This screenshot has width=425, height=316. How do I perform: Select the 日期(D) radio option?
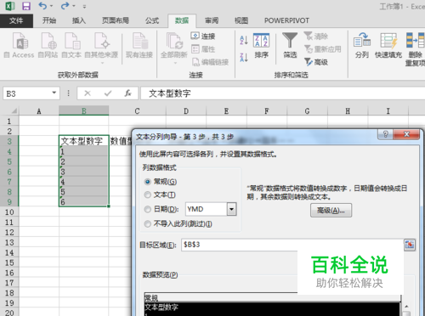coord(148,209)
